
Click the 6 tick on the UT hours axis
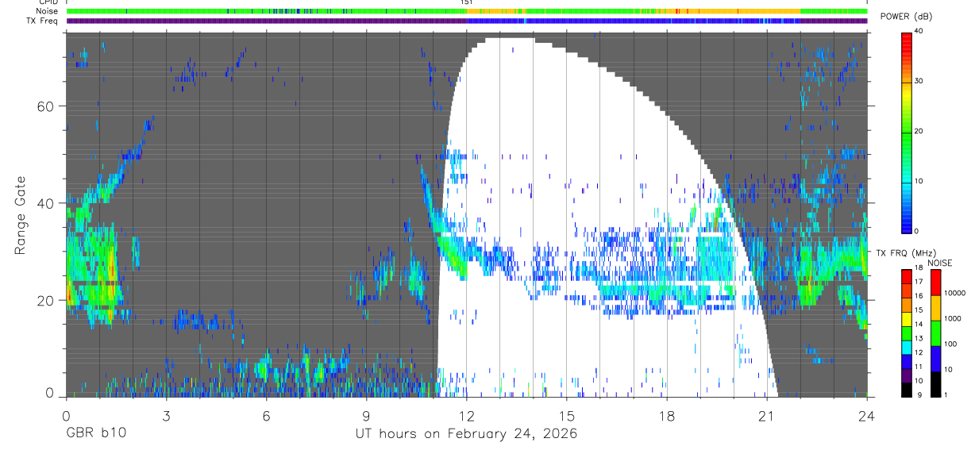266,415
